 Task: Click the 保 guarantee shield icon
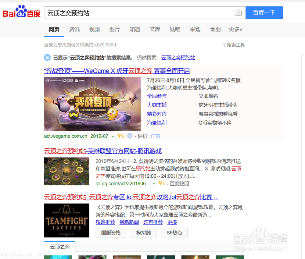[130, 136]
